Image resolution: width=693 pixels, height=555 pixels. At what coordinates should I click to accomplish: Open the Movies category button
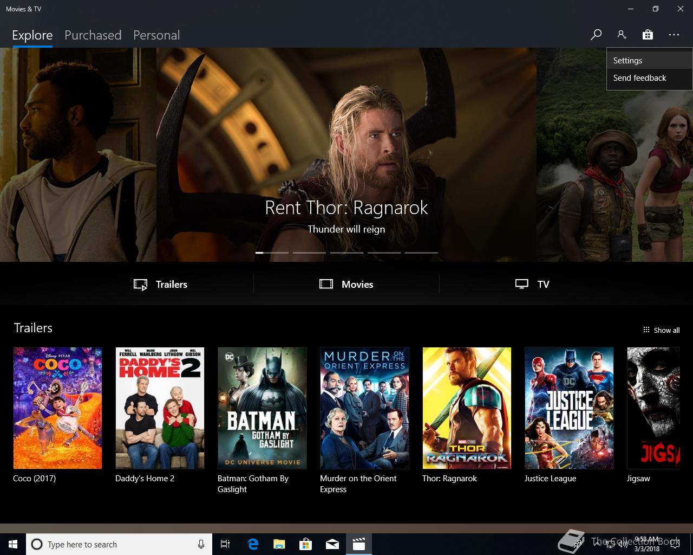[x=346, y=284]
